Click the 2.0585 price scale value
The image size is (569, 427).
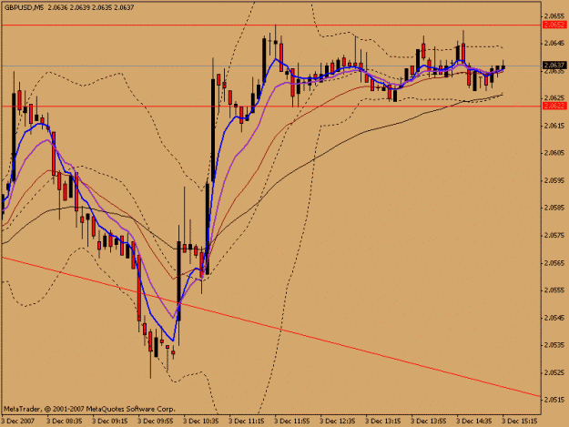(x=554, y=208)
